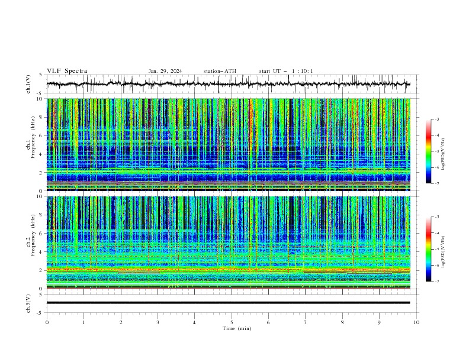
Task: Click the "-7" label on ch.2 color bar
Action: [437, 282]
